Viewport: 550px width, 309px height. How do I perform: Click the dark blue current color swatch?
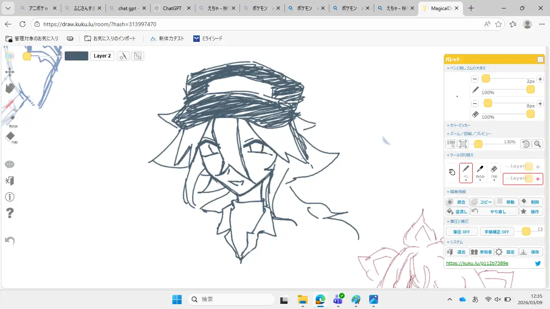click(x=77, y=56)
